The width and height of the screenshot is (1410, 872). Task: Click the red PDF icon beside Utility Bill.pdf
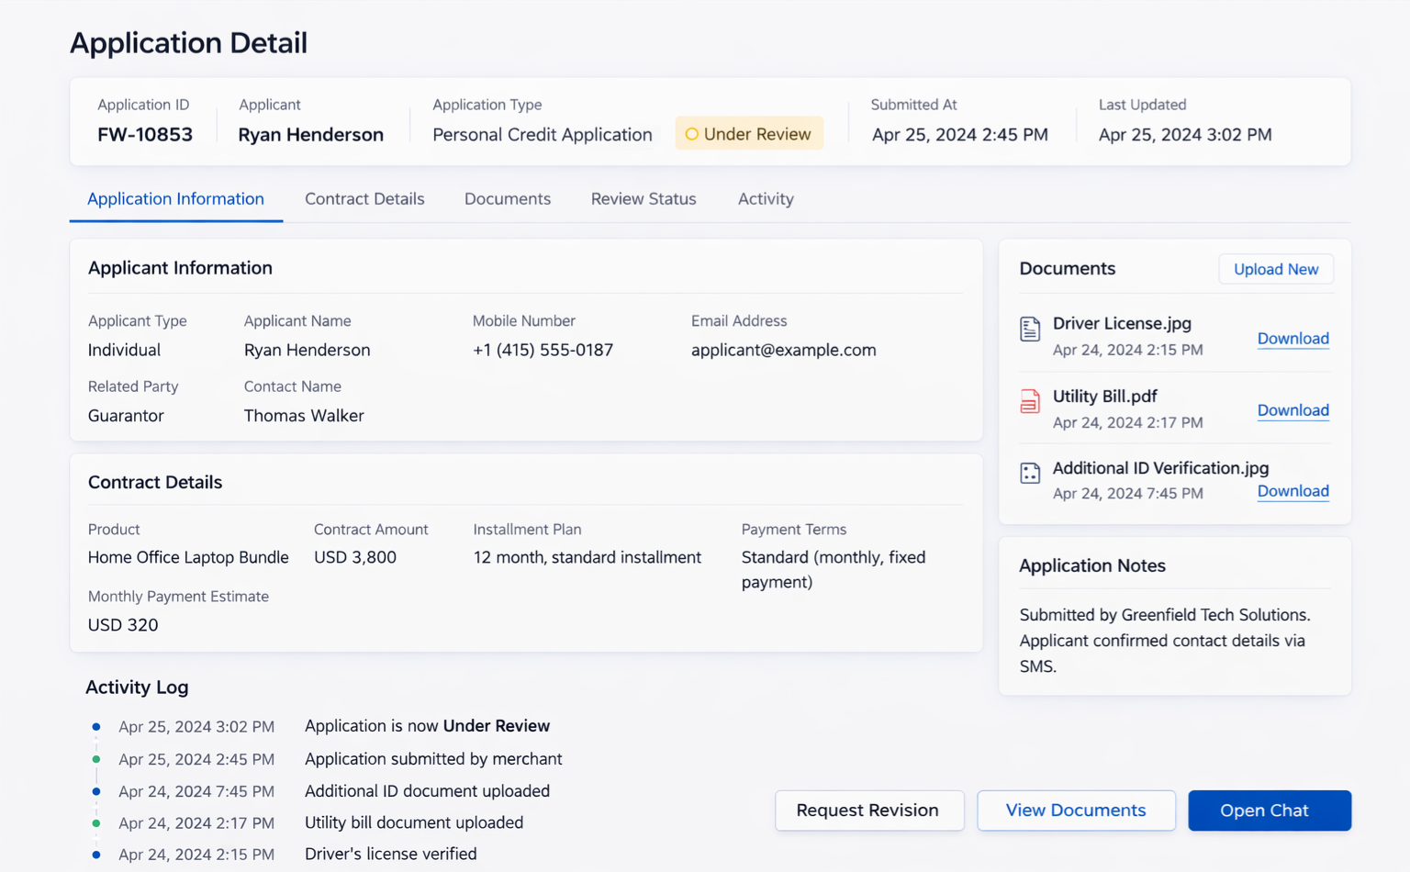click(1030, 401)
